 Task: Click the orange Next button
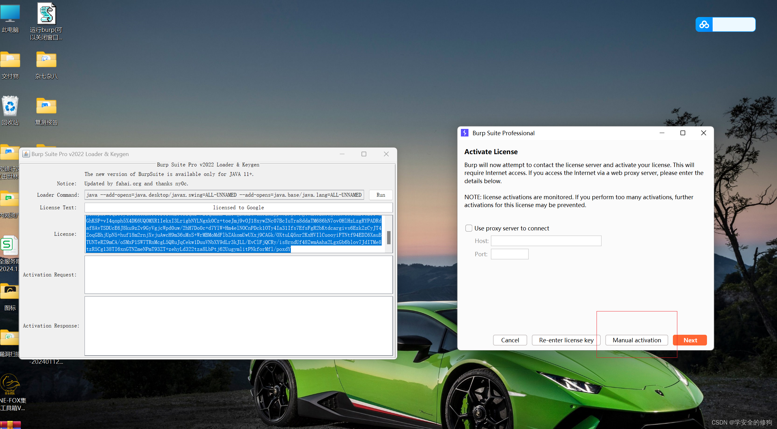690,340
